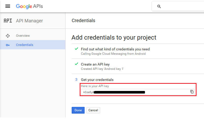The height and width of the screenshot is (120, 204).
Task: Click inside the API key field
Action: [138, 92]
